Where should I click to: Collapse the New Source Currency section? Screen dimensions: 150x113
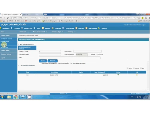19,44
